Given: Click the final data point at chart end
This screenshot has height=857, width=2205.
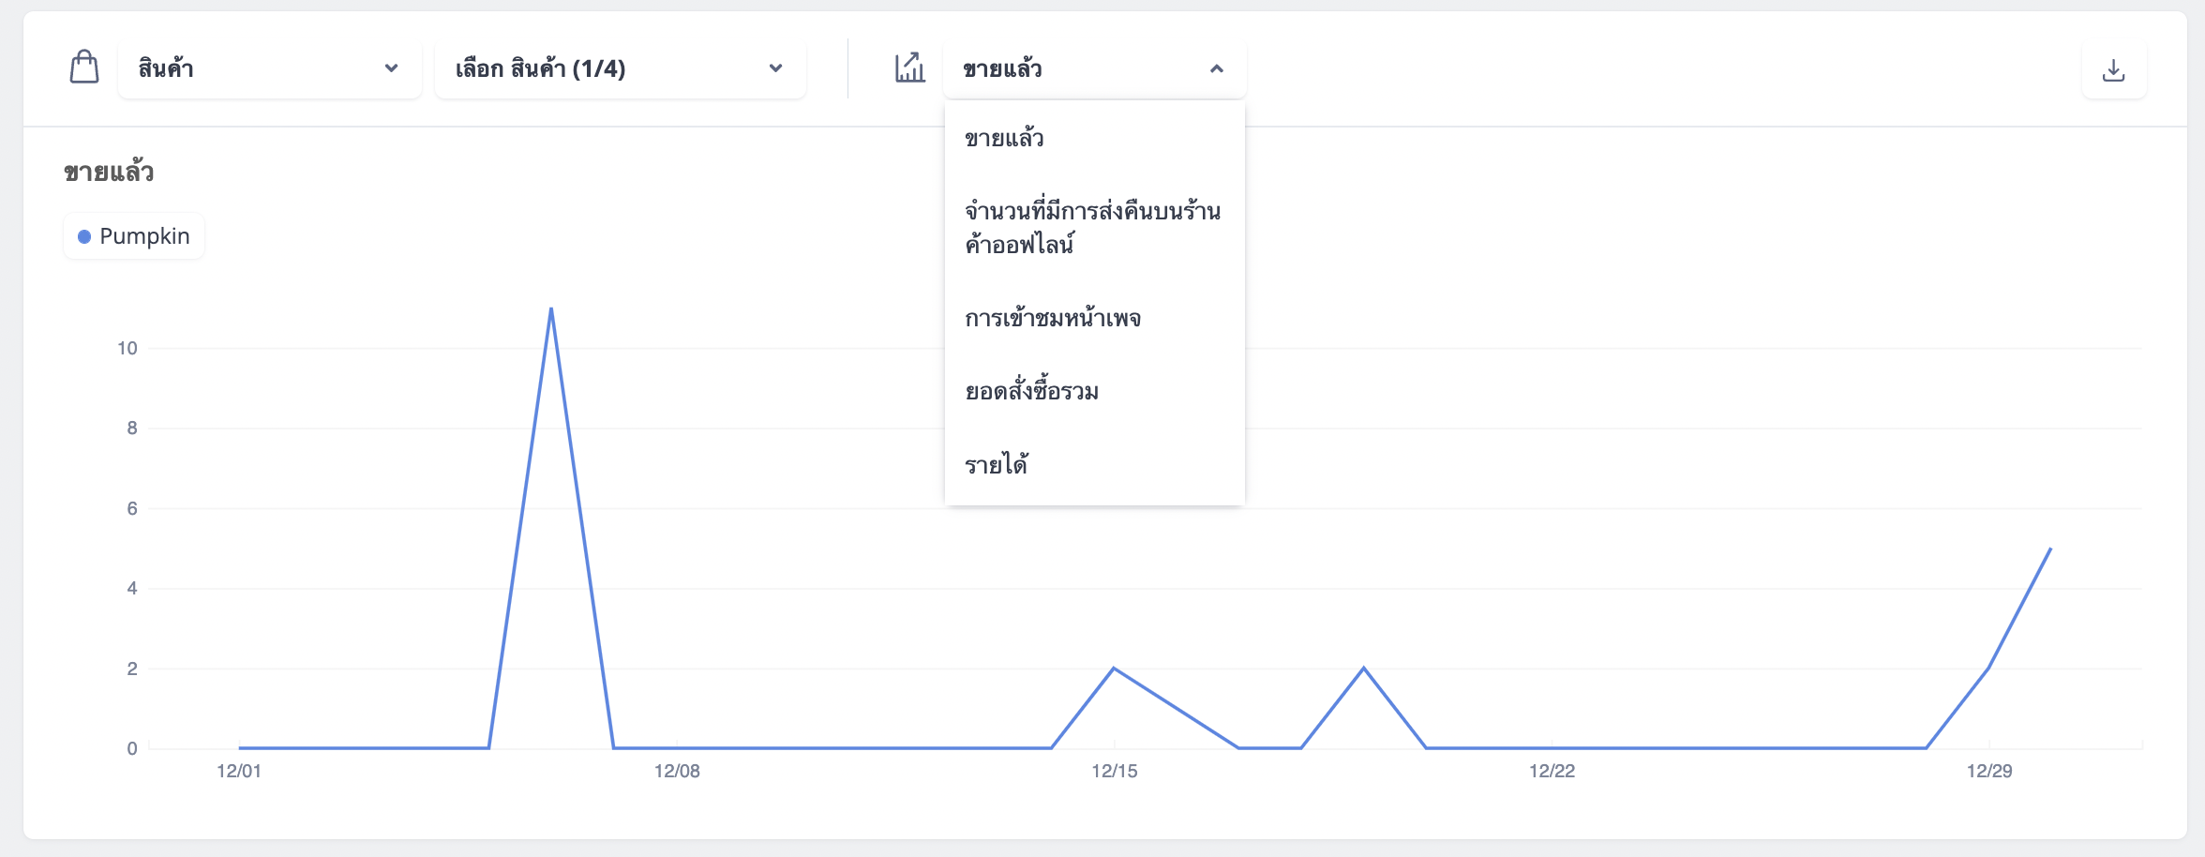Looking at the screenshot, I should [x=2050, y=549].
